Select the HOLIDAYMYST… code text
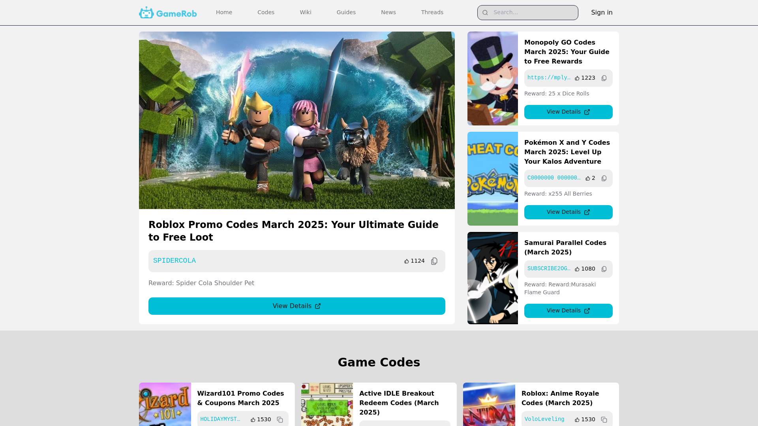This screenshot has height=426, width=758. (220, 419)
